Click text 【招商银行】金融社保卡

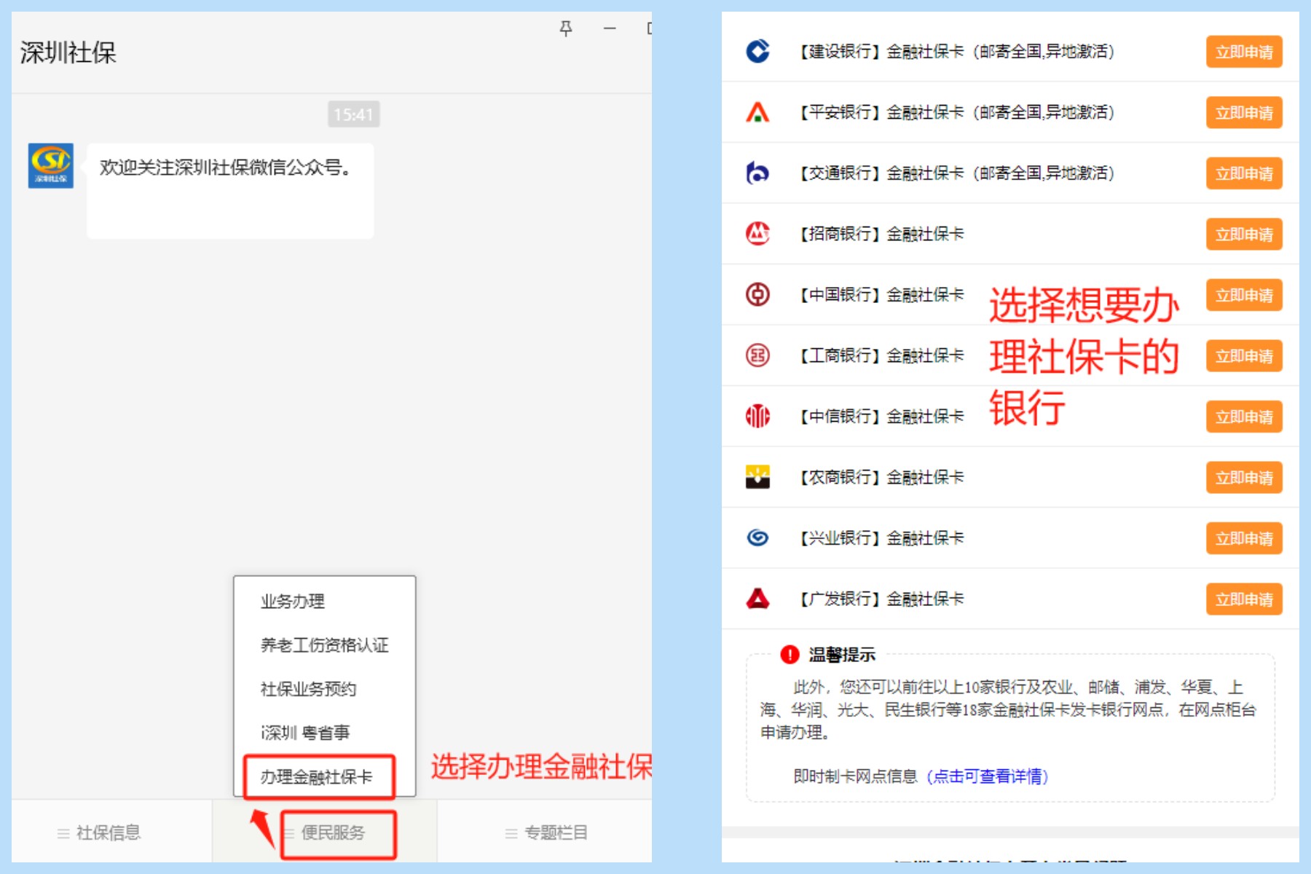click(x=881, y=234)
